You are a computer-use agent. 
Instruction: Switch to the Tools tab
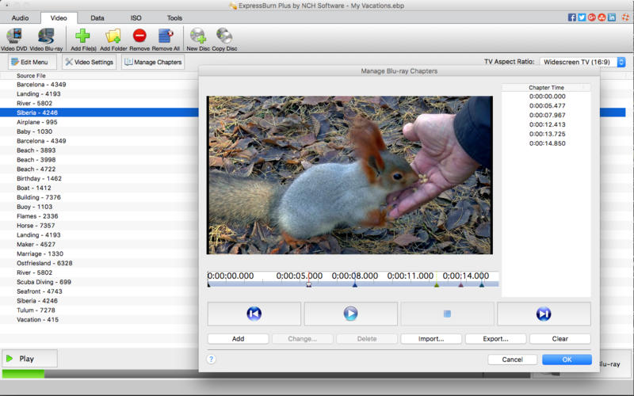174,17
